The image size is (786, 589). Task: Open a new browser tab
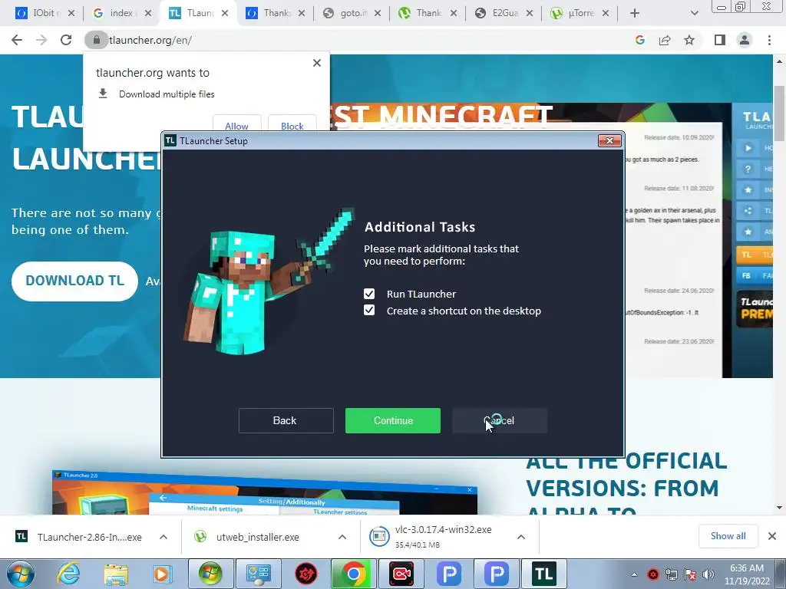(x=635, y=14)
